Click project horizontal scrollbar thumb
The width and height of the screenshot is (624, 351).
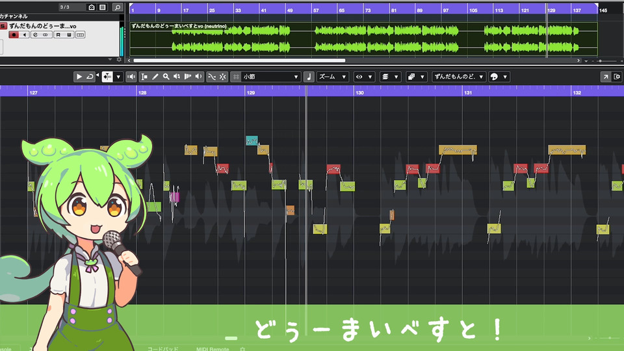[x=239, y=60]
